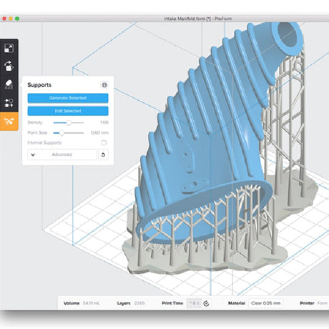Click the Density value 1.00

click(x=104, y=122)
